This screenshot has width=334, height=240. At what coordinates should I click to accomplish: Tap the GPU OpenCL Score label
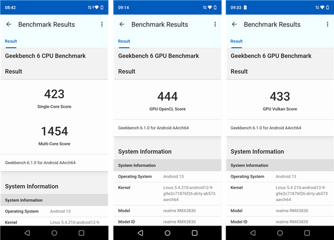[168, 109]
